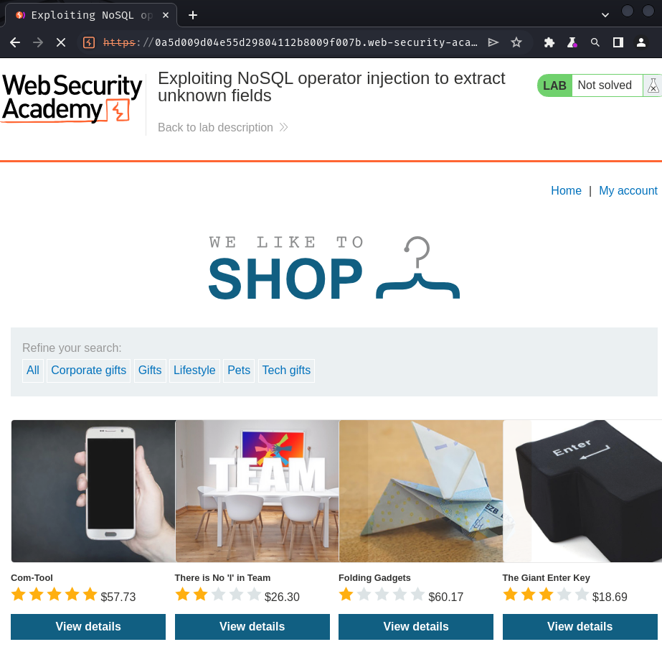This screenshot has height=647, width=662.
Task: Toggle the side panel icon
Action: (618, 42)
